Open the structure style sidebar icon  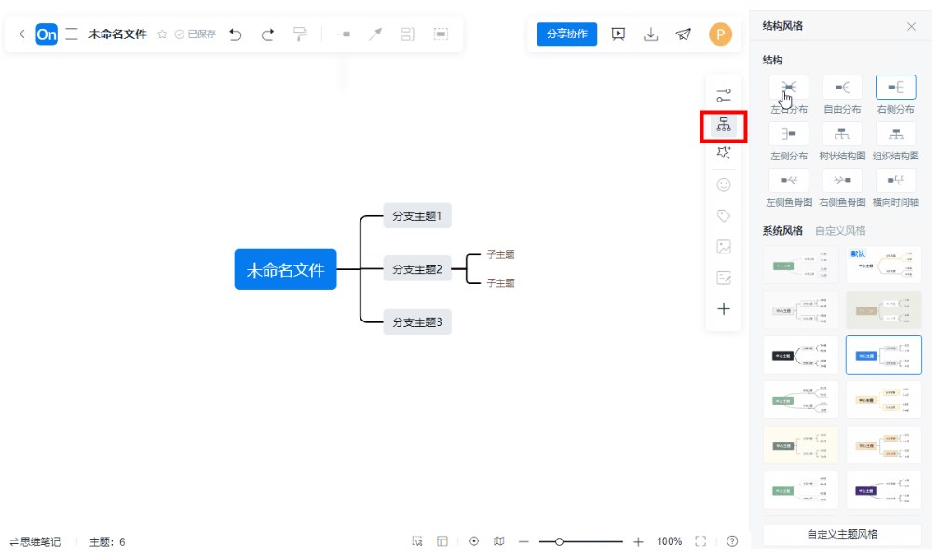[724, 125]
